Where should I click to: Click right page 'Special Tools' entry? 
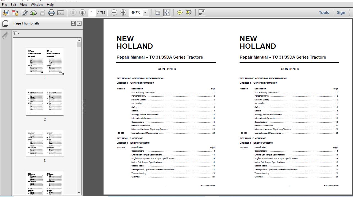(260, 166)
